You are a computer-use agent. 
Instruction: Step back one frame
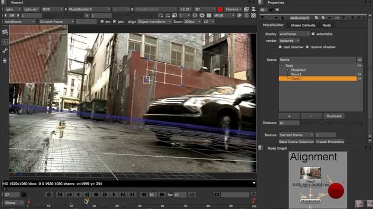pyautogui.click(x=87, y=194)
